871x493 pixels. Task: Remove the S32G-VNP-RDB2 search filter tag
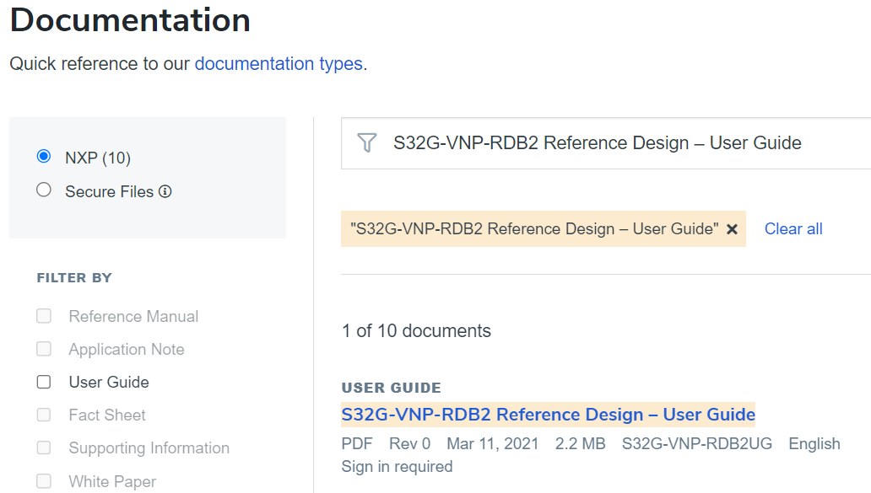pos(732,229)
